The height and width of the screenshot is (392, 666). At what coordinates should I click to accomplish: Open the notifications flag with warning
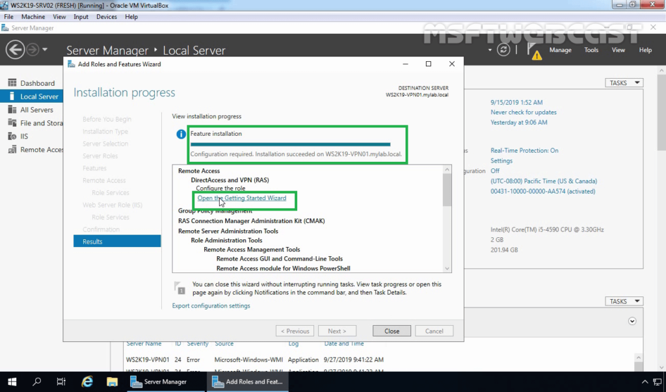[535, 51]
